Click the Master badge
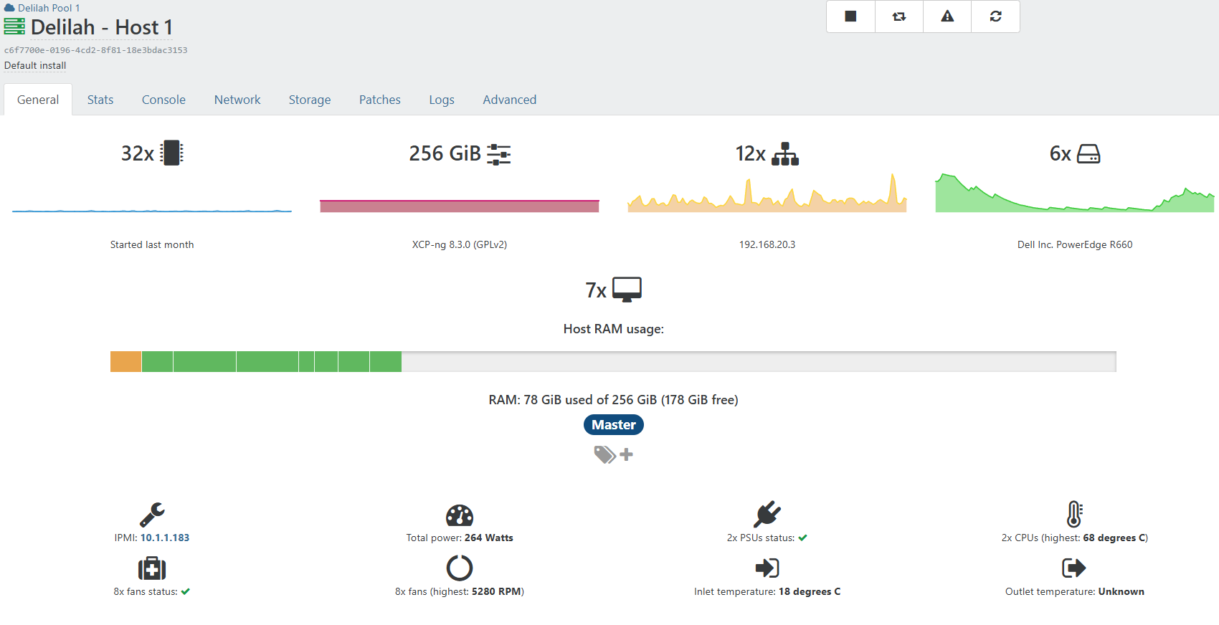Image resolution: width=1219 pixels, height=625 pixels. tap(613, 425)
